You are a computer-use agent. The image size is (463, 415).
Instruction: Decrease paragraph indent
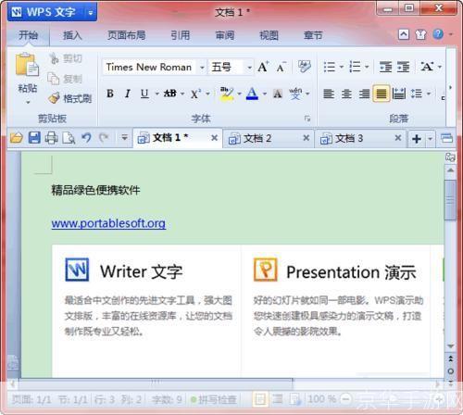click(x=386, y=67)
